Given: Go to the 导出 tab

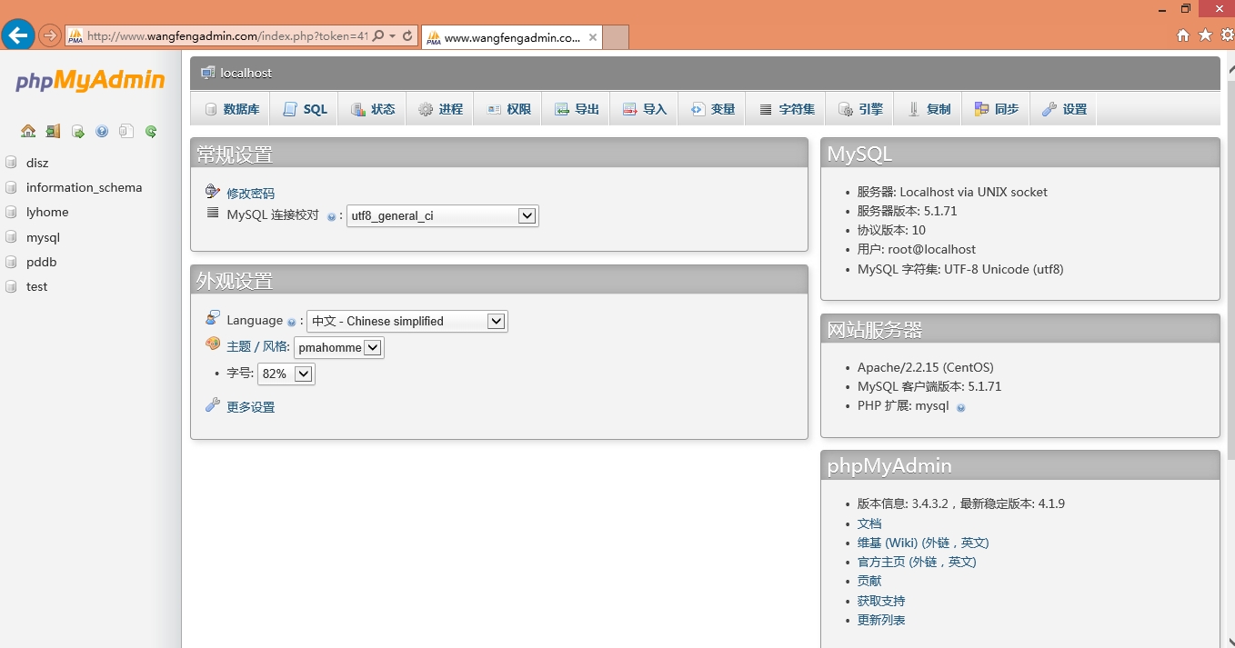Looking at the screenshot, I should click(577, 109).
